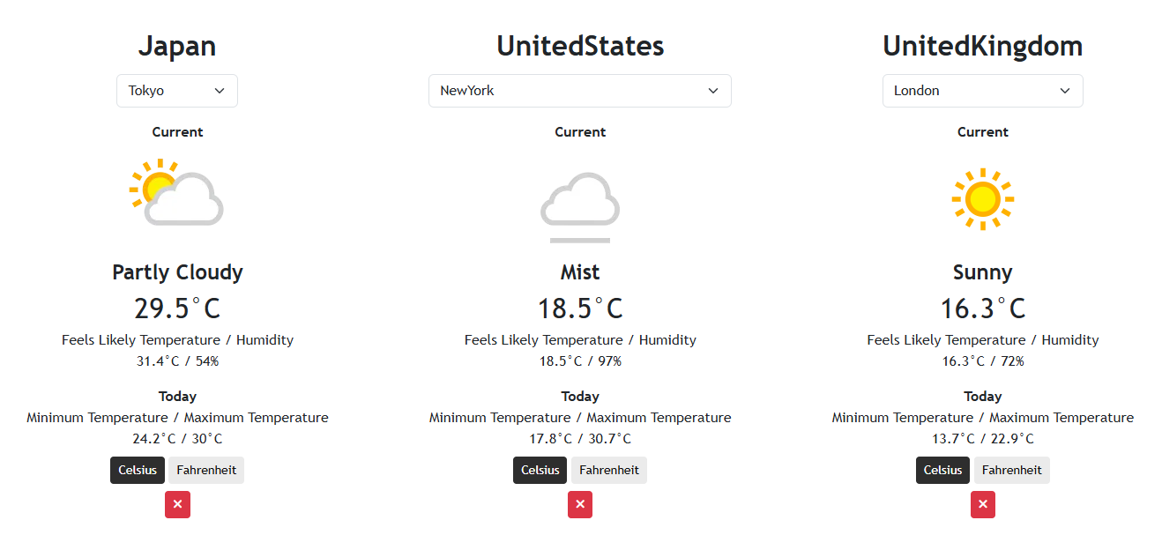Click the Mist condition label
Image resolution: width=1162 pixels, height=550 pixels.
[x=580, y=272]
